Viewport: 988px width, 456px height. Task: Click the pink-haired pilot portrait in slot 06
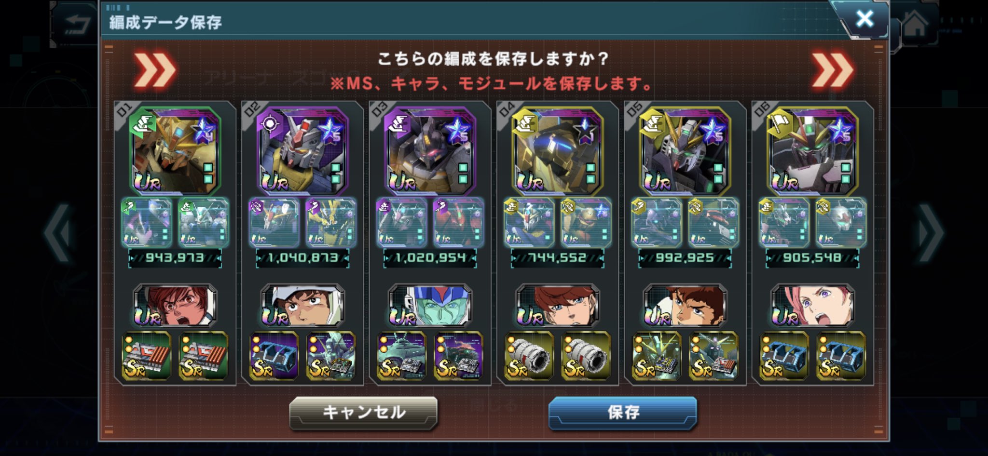click(x=812, y=305)
